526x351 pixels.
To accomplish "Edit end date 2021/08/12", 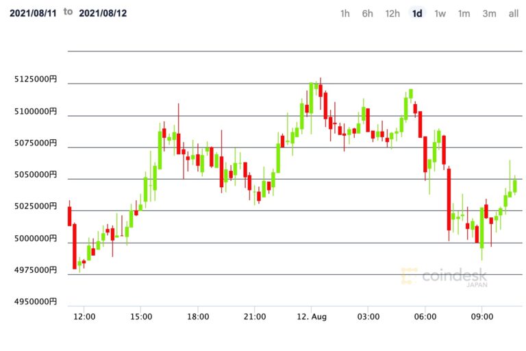I will pos(103,14).
